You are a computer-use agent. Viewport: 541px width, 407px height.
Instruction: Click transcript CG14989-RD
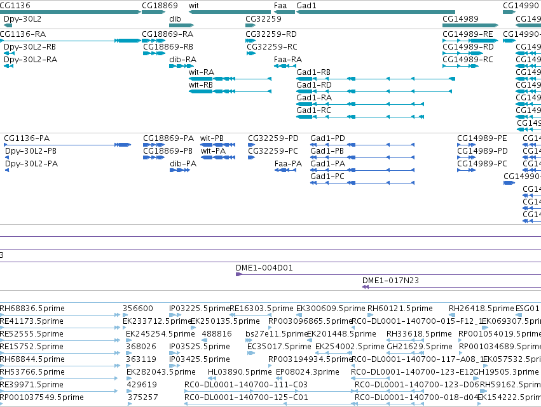point(463,53)
